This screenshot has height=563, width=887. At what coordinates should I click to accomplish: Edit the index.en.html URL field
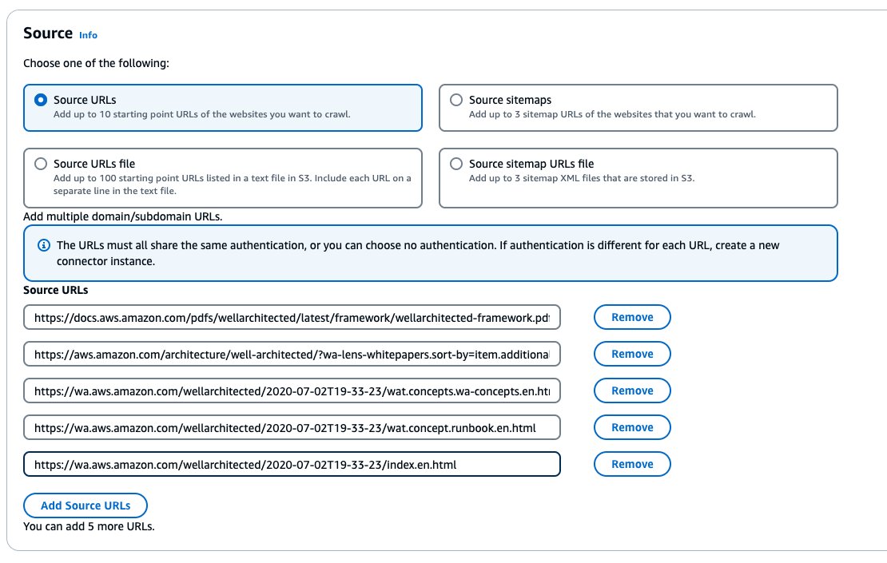click(x=292, y=464)
